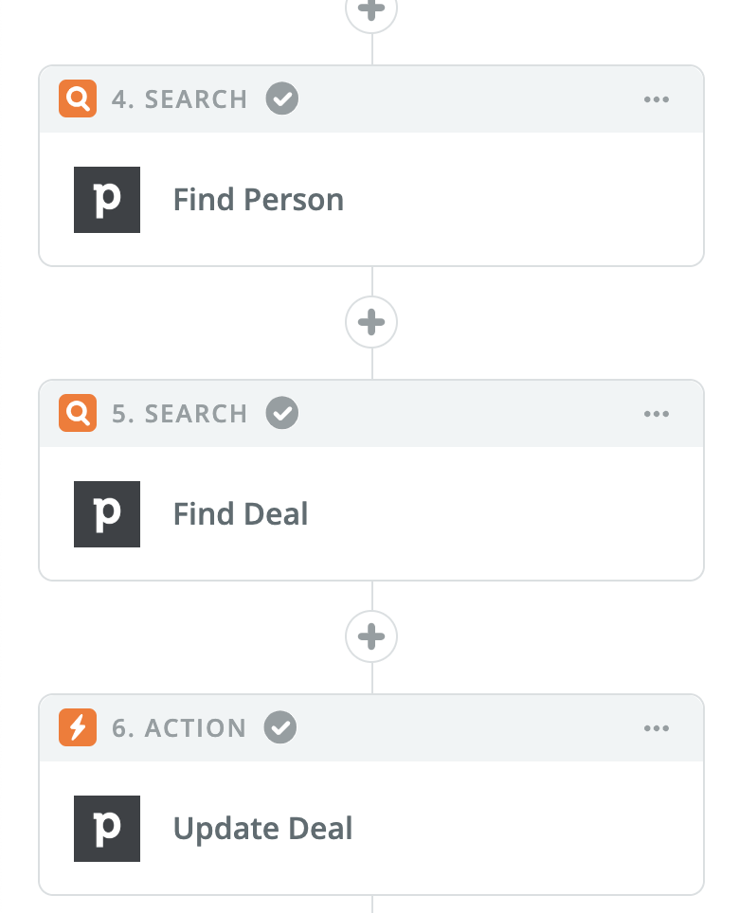Open the Find Deal step card
Screen dimensions: 739x913
pyautogui.click(x=371, y=513)
